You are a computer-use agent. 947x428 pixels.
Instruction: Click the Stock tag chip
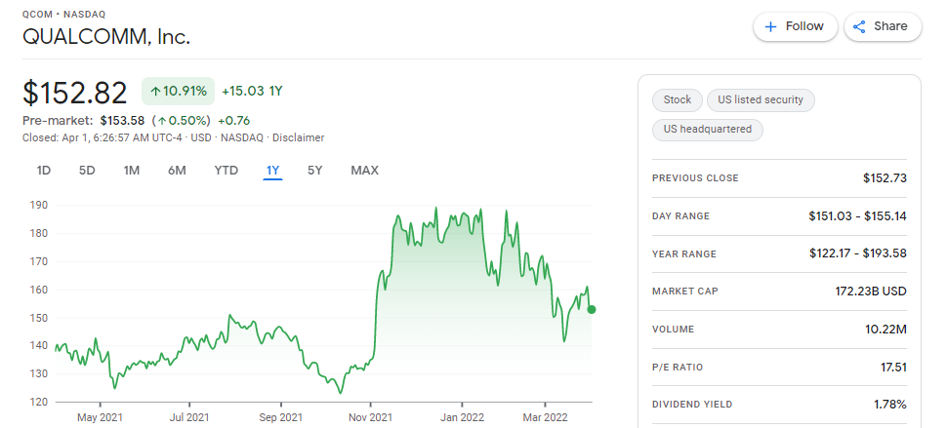677,100
